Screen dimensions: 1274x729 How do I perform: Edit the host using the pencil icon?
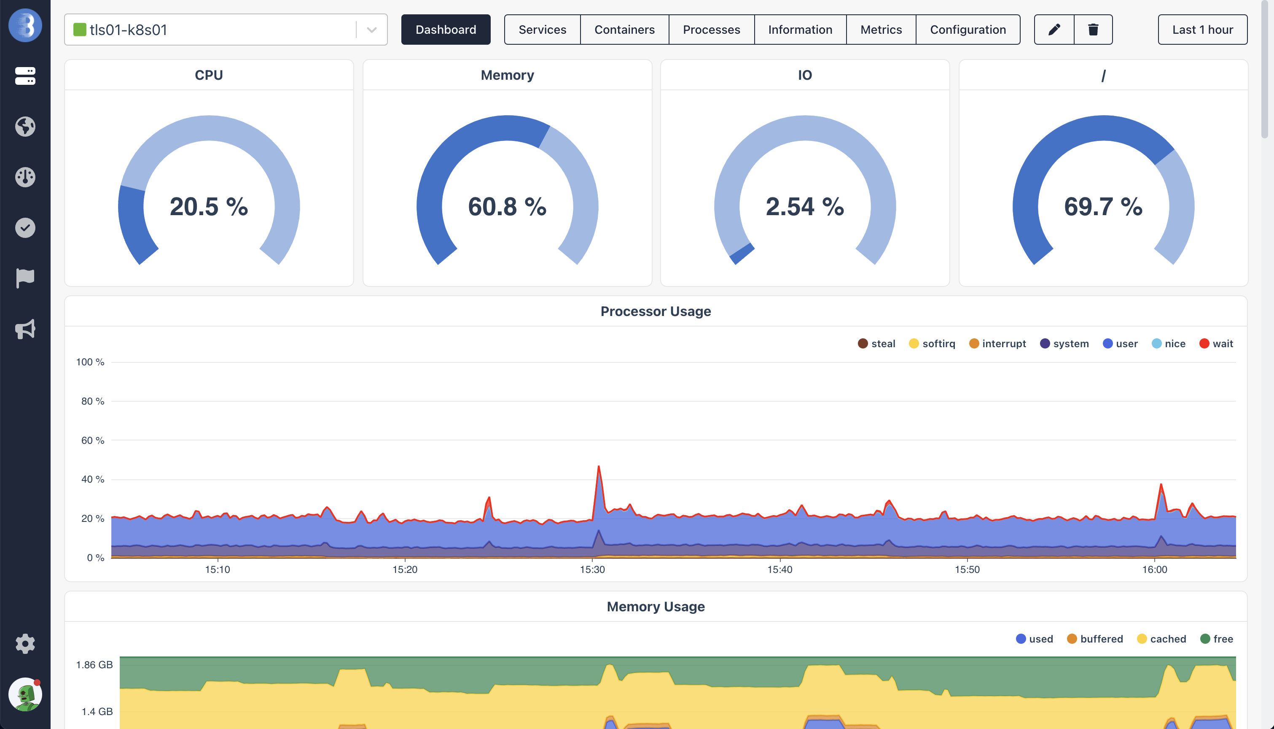tap(1053, 30)
